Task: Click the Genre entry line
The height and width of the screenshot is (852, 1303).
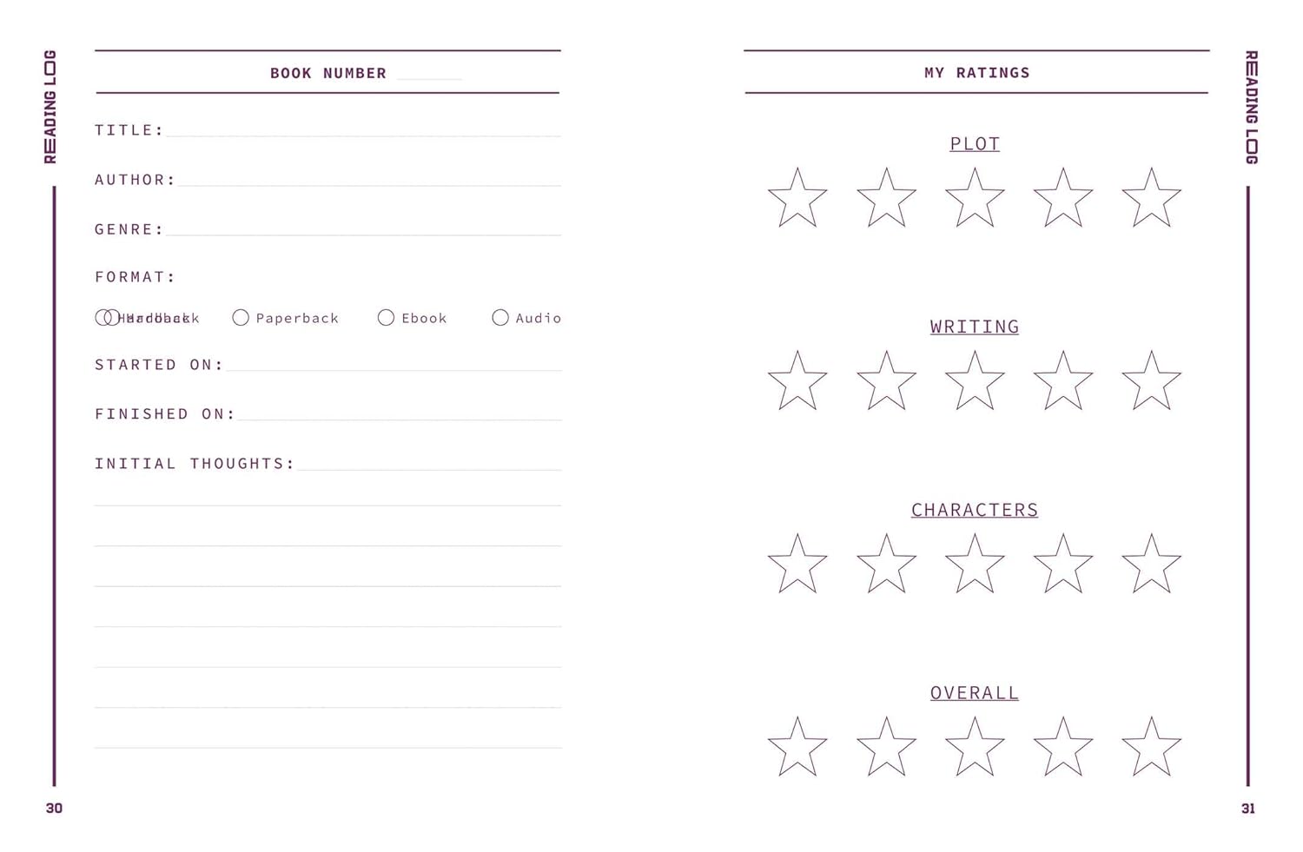Action: pyautogui.click(x=363, y=229)
